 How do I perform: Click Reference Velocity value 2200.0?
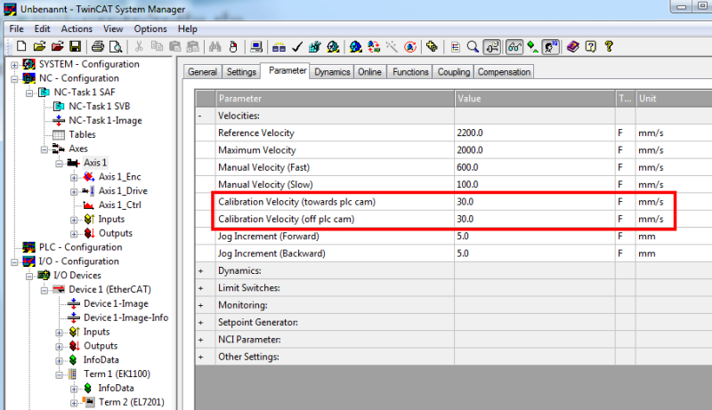(470, 133)
